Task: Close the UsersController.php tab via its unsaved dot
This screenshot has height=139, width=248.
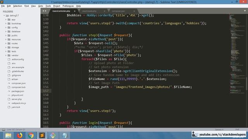Action: (75, 11)
